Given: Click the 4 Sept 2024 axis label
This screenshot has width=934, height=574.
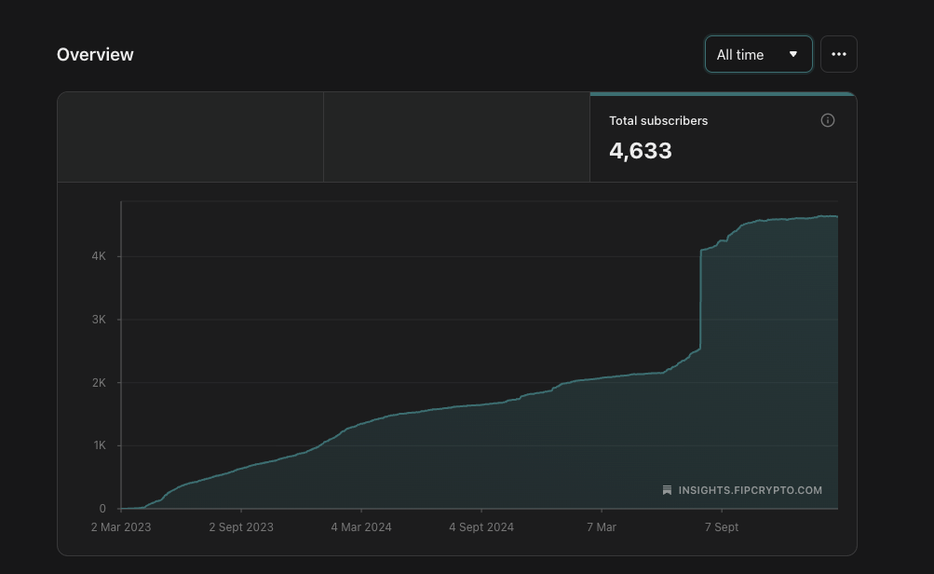Looking at the screenshot, I should (481, 527).
